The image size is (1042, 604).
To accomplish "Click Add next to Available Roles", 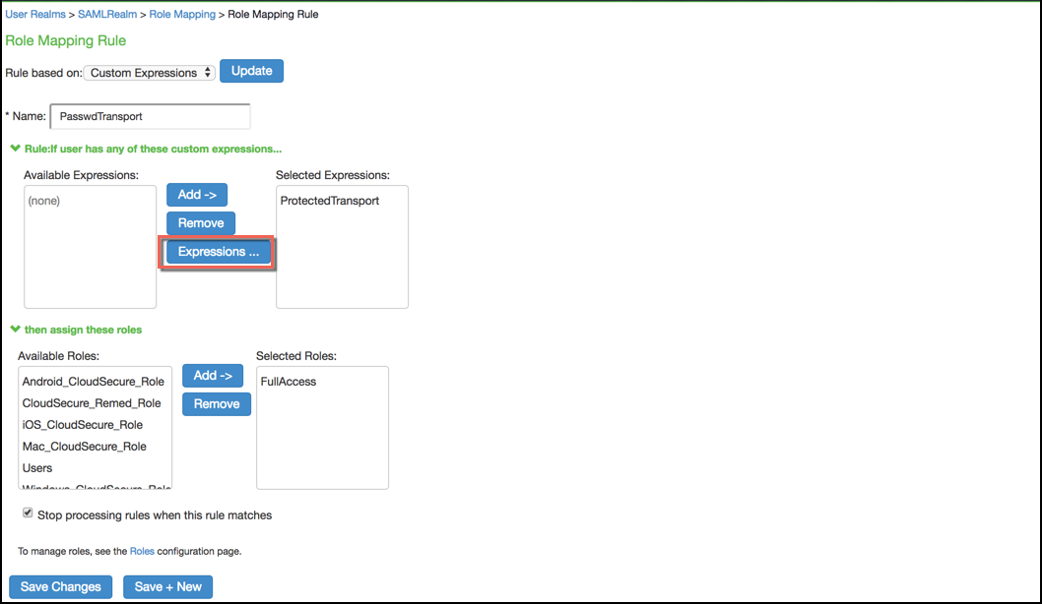I will [212, 375].
